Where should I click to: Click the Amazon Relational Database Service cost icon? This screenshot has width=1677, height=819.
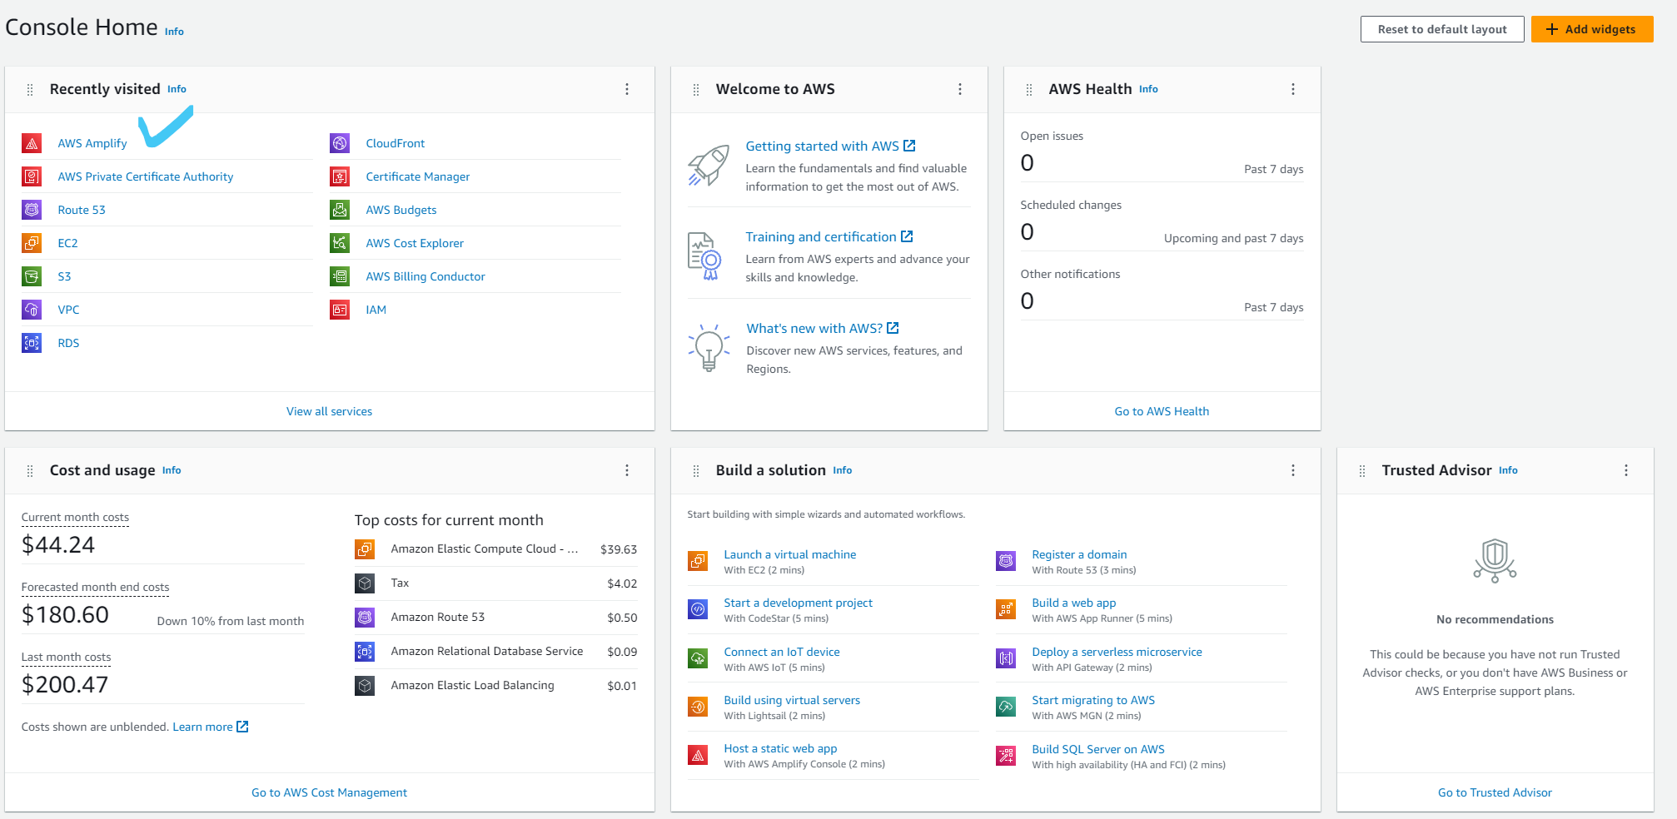point(365,652)
